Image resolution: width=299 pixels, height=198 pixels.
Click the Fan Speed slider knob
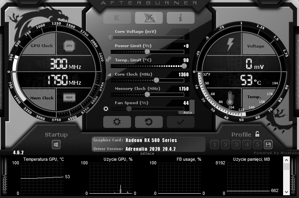click(129, 109)
